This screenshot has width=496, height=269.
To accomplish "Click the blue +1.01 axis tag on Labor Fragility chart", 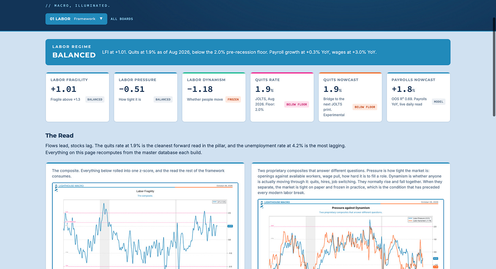I will pos(230,226).
